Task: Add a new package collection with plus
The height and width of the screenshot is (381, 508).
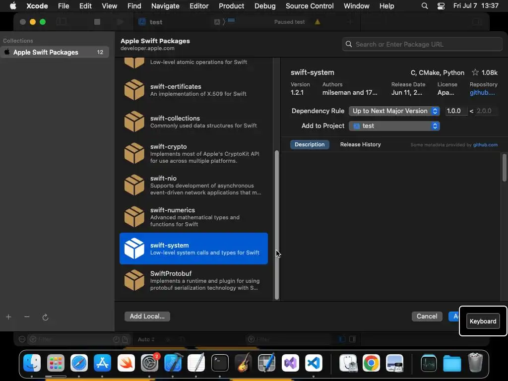Action: [9, 317]
